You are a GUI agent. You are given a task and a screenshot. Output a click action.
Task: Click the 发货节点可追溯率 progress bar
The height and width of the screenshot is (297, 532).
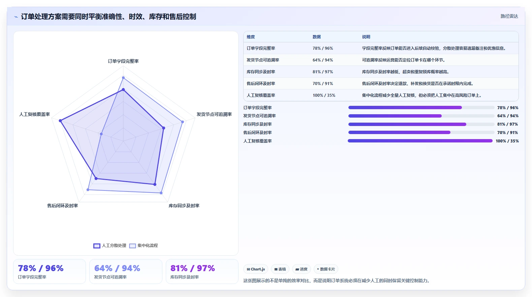(421, 116)
